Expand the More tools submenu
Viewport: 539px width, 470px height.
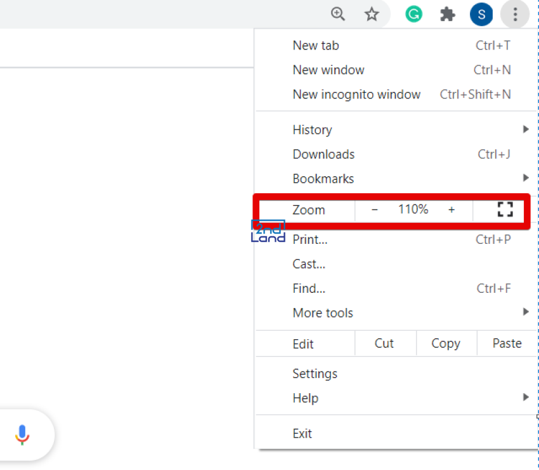[396, 313]
